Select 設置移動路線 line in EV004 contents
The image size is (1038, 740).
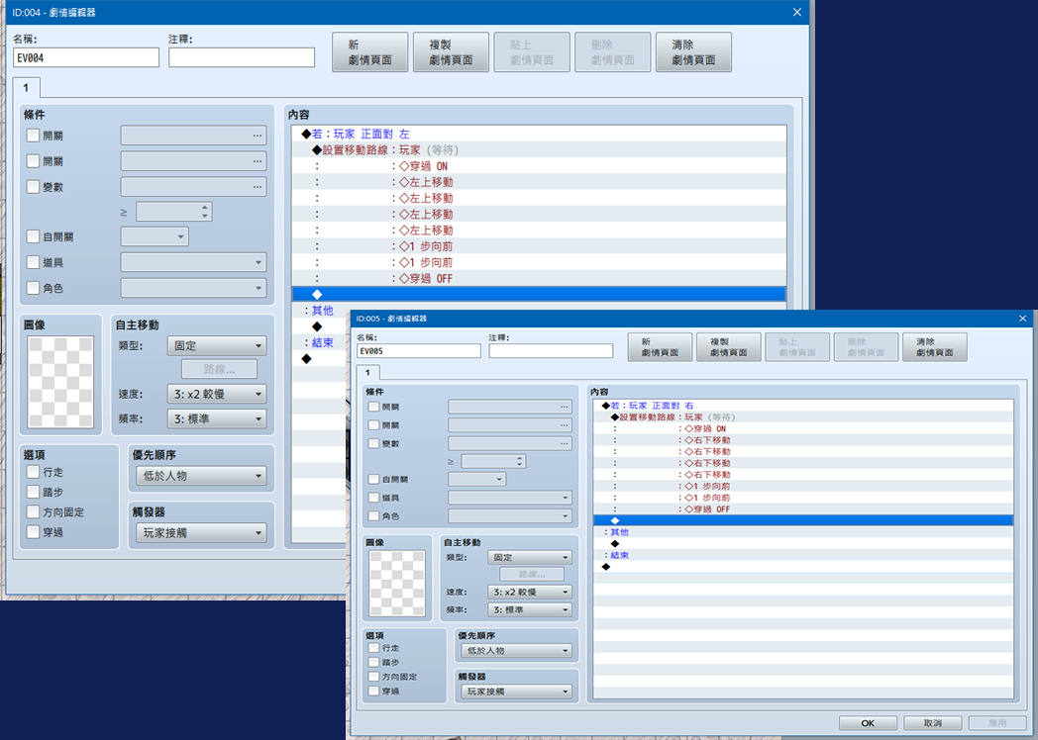(539, 150)
